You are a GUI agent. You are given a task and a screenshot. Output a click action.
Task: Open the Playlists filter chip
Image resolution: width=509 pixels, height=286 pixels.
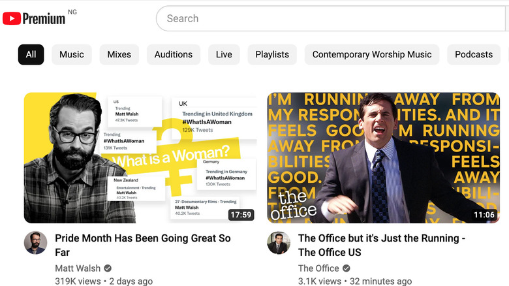[272, 54]
